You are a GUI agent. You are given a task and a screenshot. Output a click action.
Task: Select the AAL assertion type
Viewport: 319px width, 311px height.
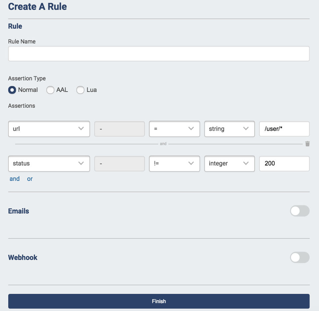point(50,90)
